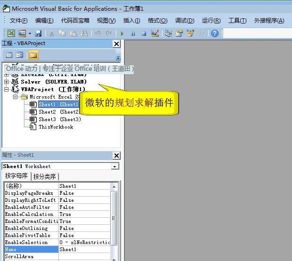
Task: Click the Paste toolbar icon
Action: click(x=73, y=34)
